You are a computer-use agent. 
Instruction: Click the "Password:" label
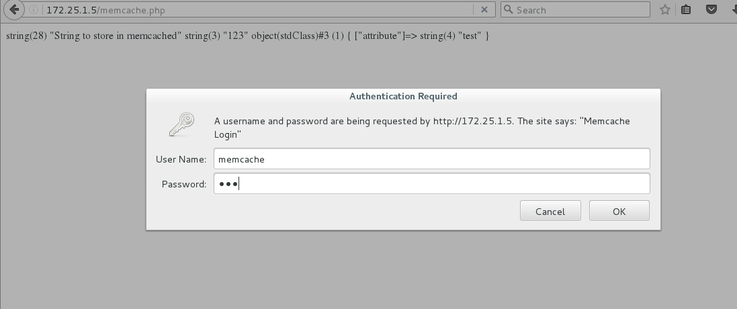[x=184, y=184]
